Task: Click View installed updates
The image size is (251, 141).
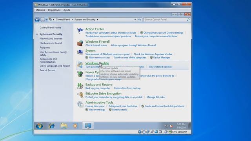Action: point(160,67)
